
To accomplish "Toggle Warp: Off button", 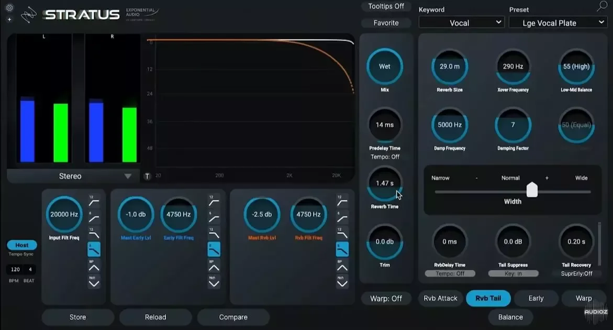I will pyautogui.click(x=386, y=299).
